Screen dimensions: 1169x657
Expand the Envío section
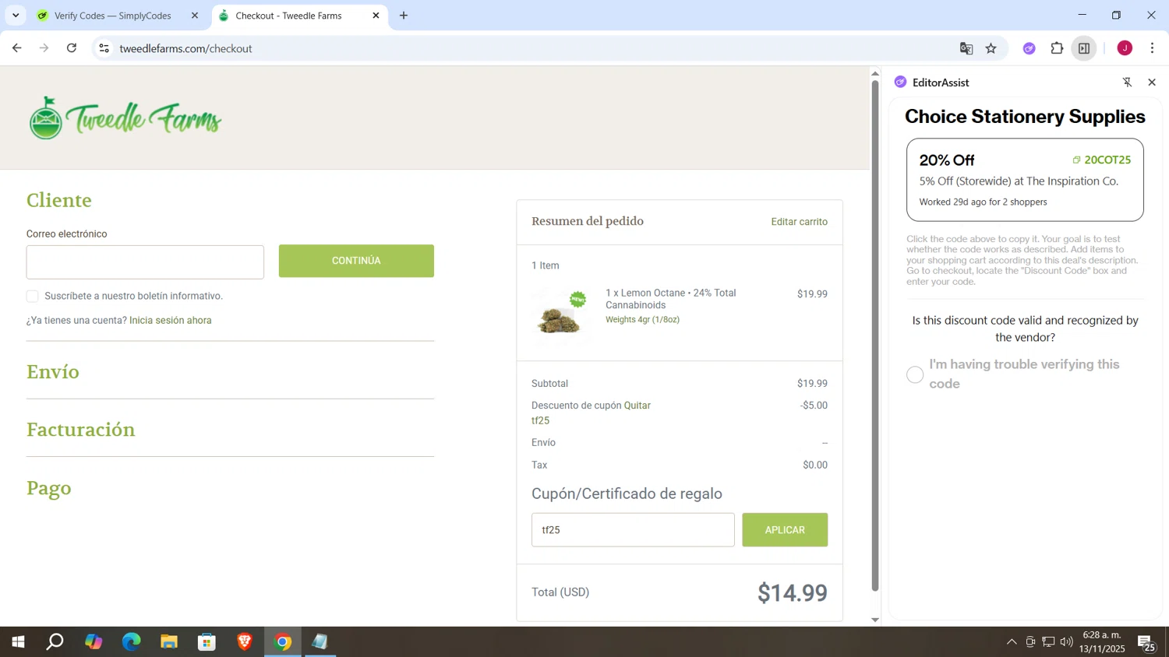[53, 371]
